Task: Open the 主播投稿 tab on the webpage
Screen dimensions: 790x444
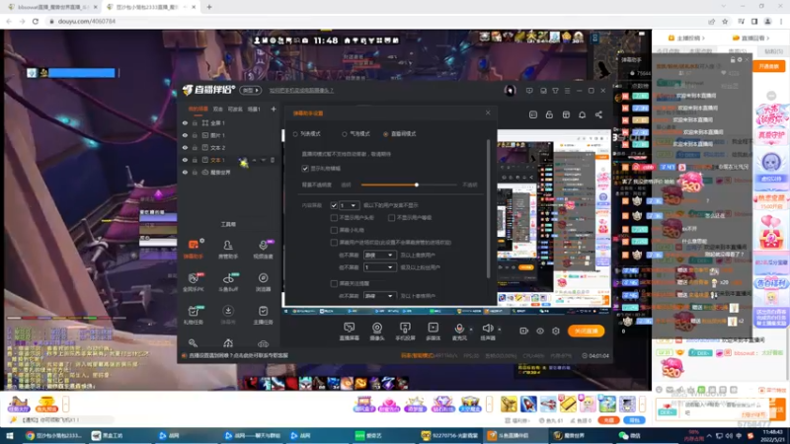Action: (686, 37)
